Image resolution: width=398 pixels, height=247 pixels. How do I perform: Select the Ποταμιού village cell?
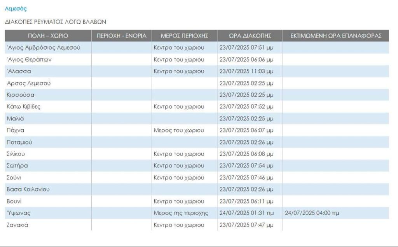coord(19,142)
